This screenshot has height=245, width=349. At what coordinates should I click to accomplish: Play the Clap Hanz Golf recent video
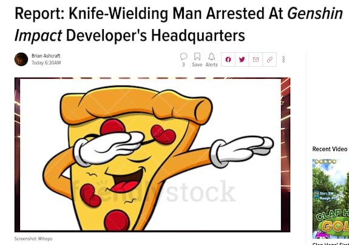(331, 199)
